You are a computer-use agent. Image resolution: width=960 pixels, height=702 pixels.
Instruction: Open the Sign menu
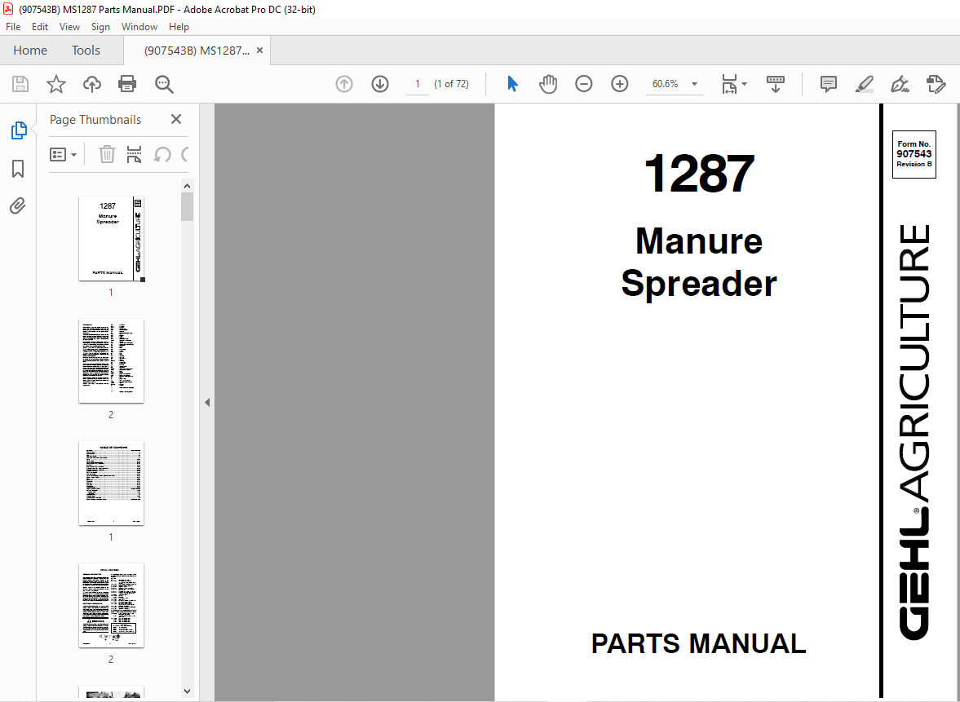(100, 27)
